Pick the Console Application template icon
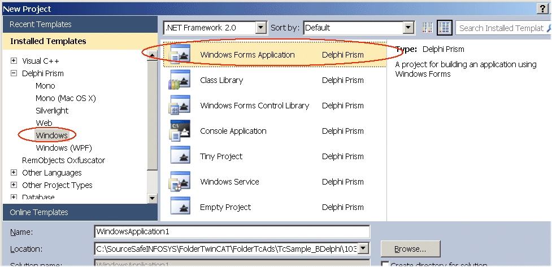 [180, 131]
